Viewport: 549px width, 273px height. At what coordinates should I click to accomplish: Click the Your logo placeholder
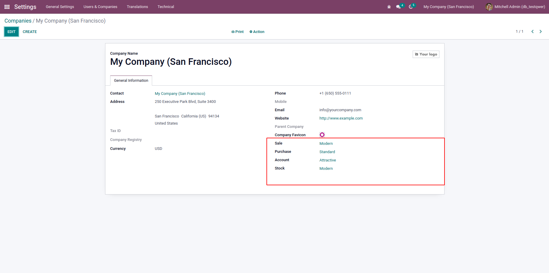click(x=426, y=54)
